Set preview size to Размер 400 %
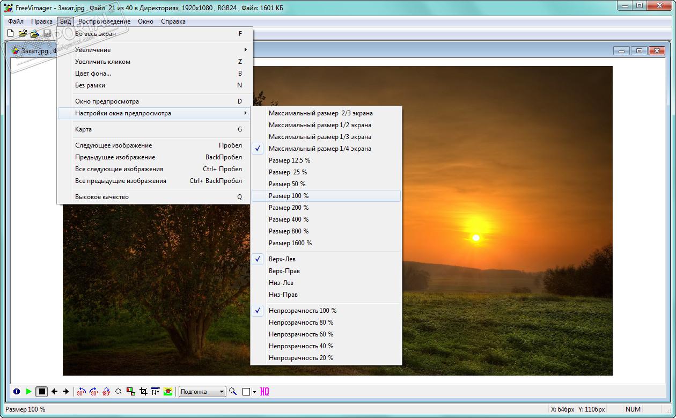This screenshot has width=676, height=418. pos(326,219)
